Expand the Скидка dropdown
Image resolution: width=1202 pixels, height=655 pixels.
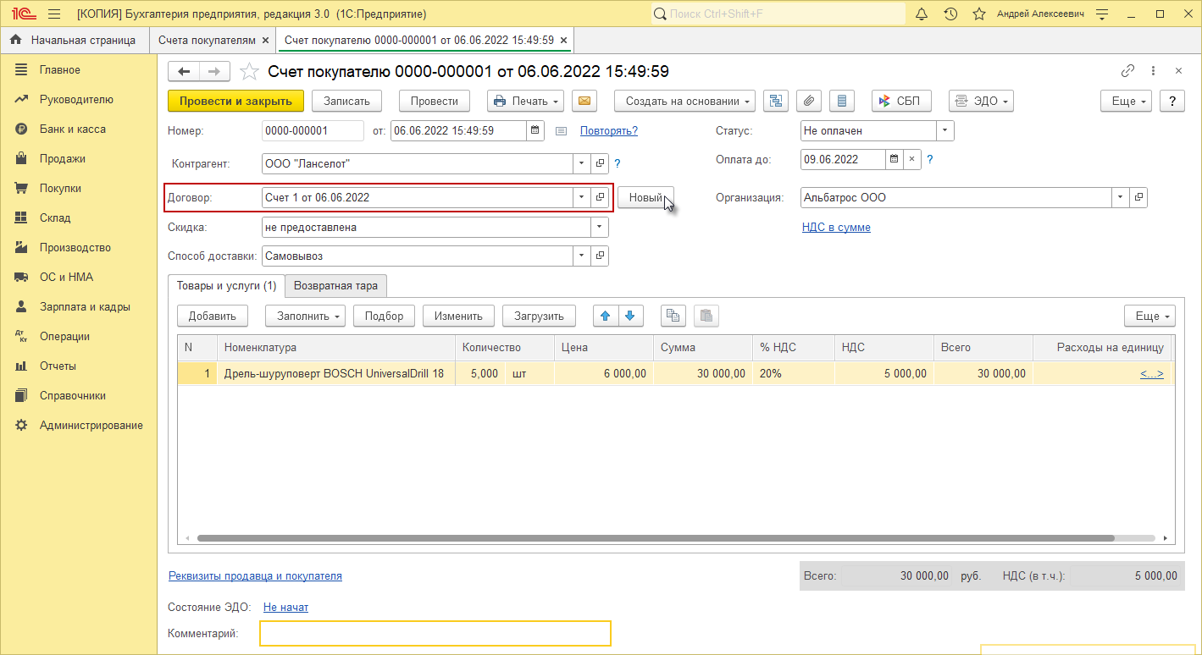[600, 227]
